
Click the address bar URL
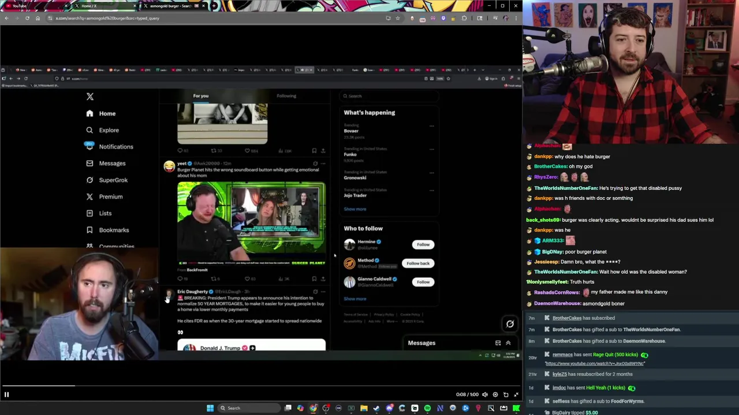click(x=107, y=18)
